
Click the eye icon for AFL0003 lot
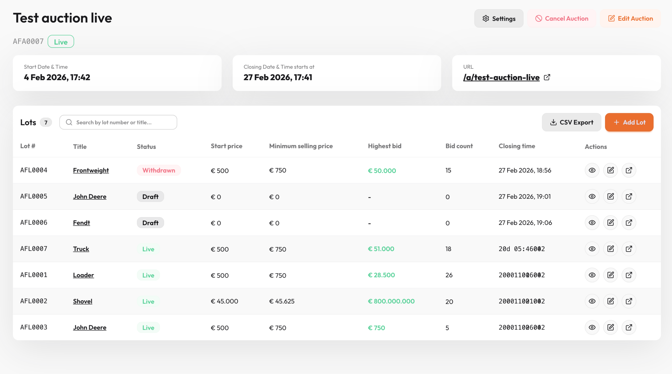[592, 327]
